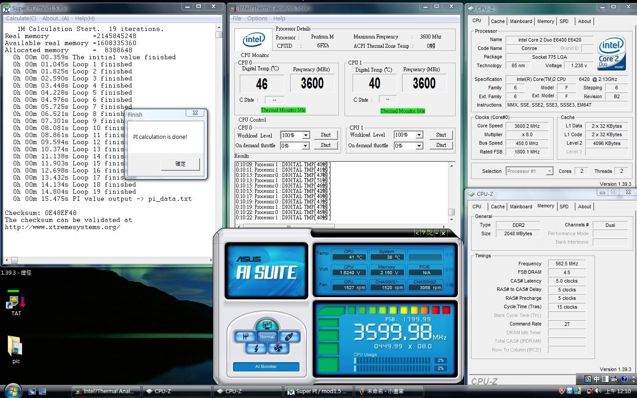This screenshot has width=637, height=398.
Task: Click the Super PI title bar icon
Action: [x=7, y=8]
